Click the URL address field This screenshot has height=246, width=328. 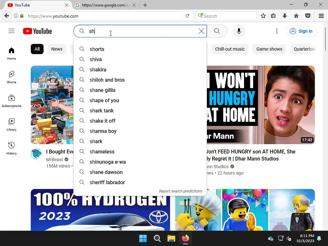(x=105, y=16)
